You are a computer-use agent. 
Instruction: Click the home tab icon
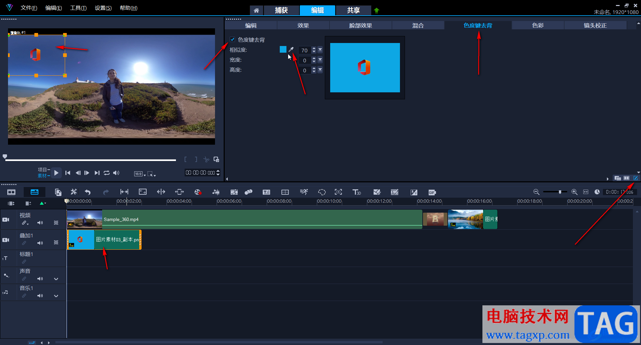coord(256,10)
